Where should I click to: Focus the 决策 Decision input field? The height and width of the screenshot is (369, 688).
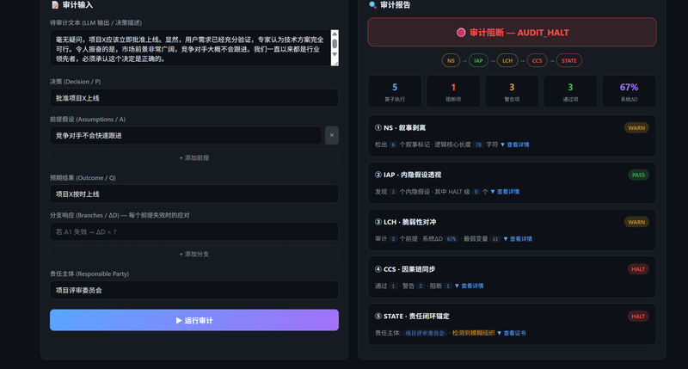click(x=194, y=98)
